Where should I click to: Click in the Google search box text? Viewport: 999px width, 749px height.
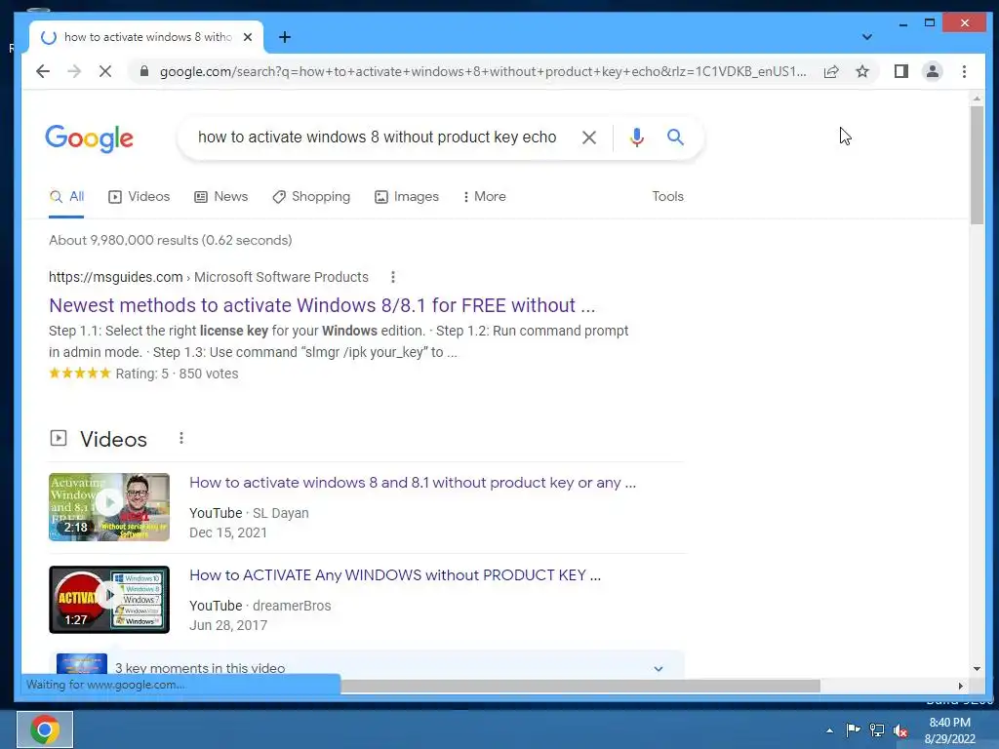[x=378, y=137]
